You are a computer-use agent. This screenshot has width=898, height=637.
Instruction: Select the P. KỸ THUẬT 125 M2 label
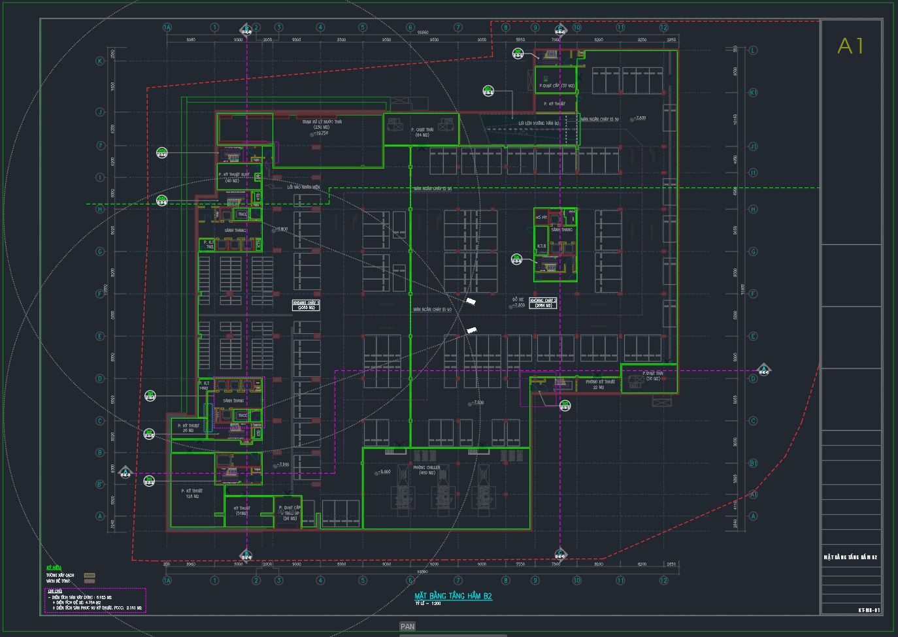192,493
